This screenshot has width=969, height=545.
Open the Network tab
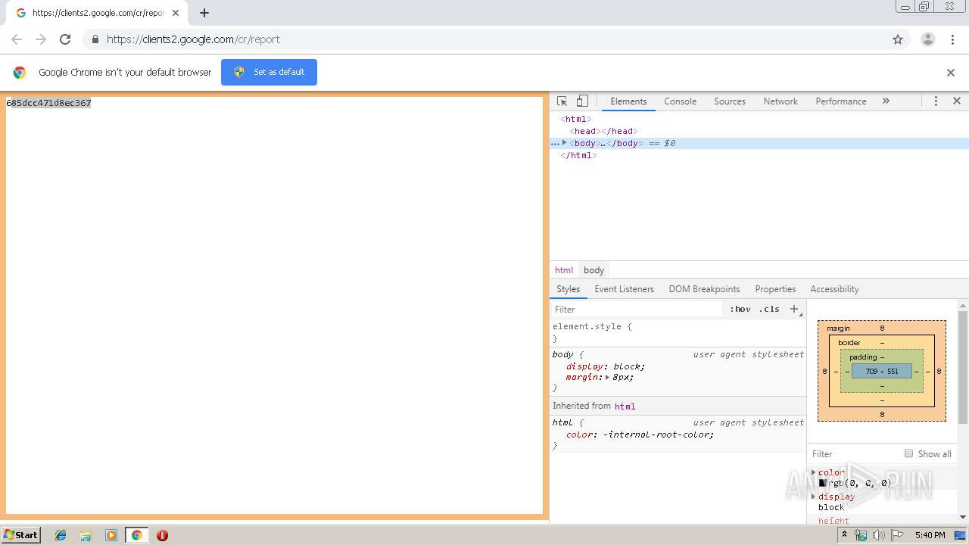(780, 101)
